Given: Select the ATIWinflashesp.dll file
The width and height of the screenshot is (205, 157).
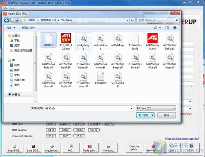Looking at the screenshot, I should click(x=118, y=61).
